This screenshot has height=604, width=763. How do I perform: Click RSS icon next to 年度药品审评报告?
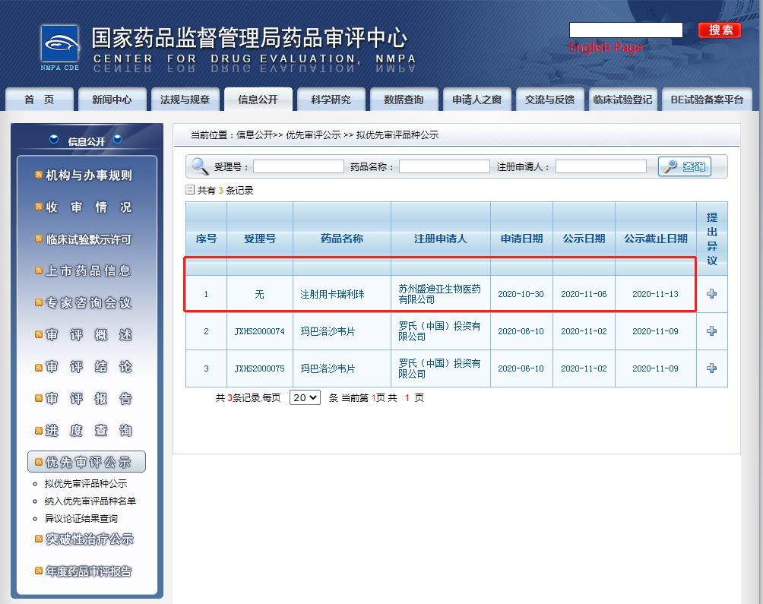click(x=39, y=571)
